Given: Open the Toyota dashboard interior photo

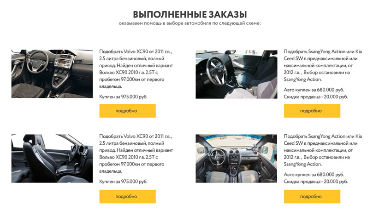Looking at the screenshot, I should point(52,74).
